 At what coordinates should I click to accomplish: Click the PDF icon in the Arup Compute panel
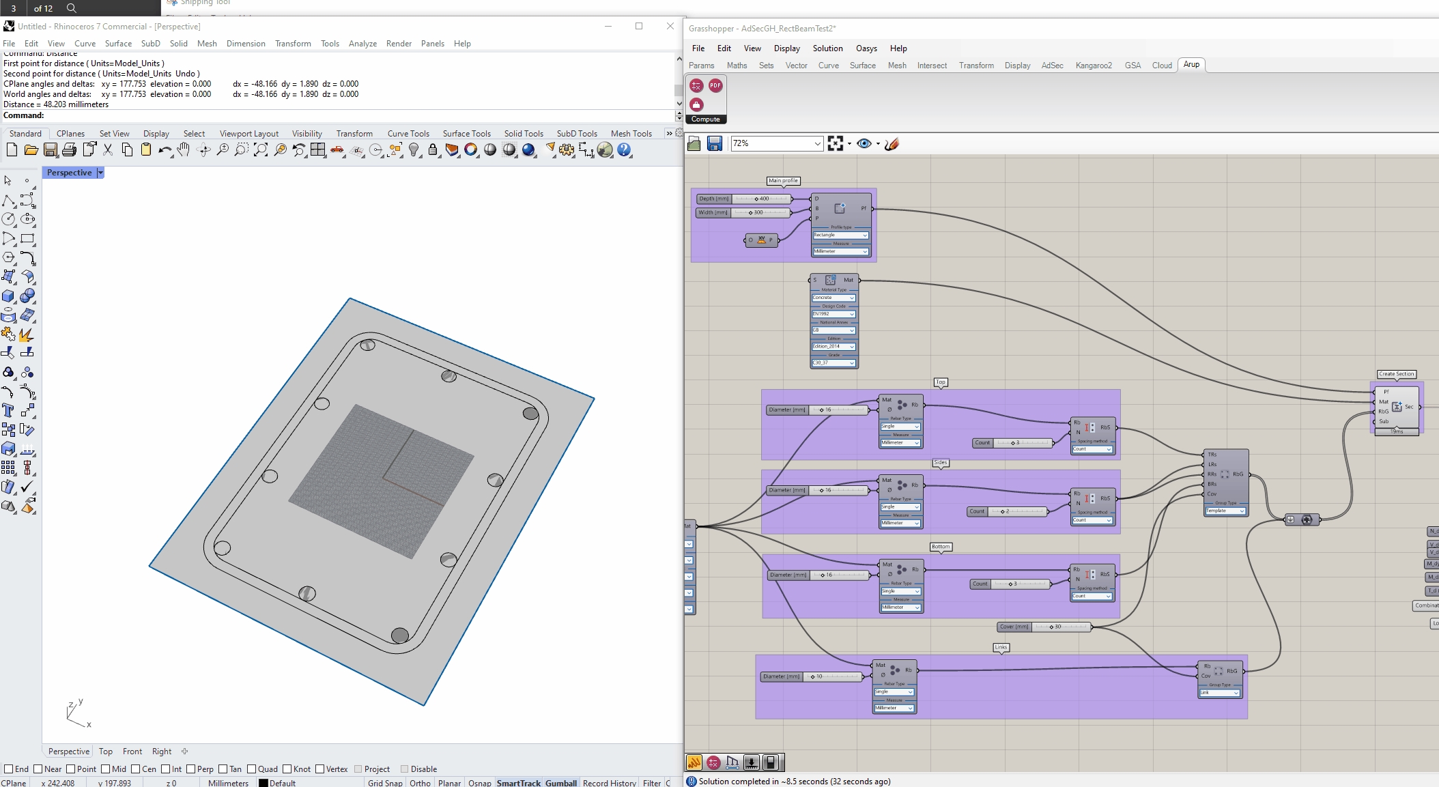coord(715,85)
